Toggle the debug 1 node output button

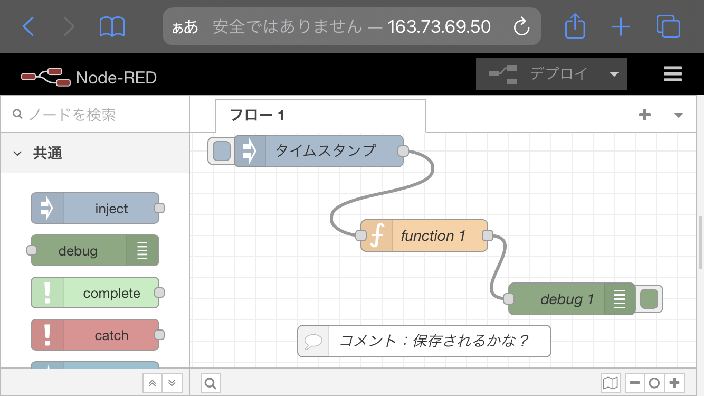649,299
